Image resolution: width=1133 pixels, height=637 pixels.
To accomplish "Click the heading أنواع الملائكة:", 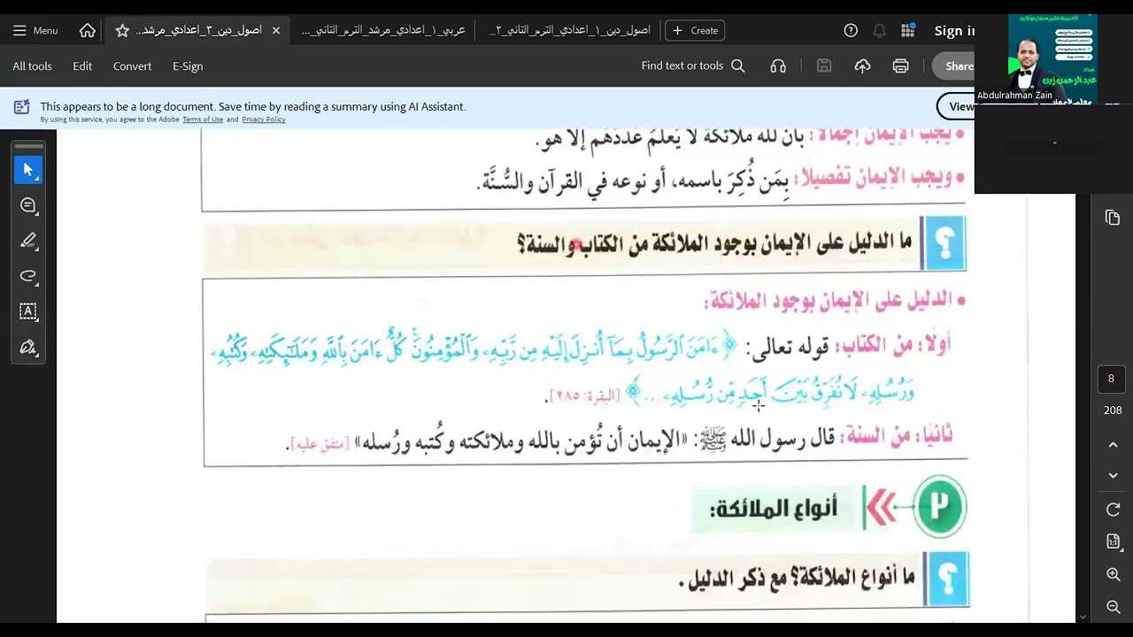I will pos(774,509).
